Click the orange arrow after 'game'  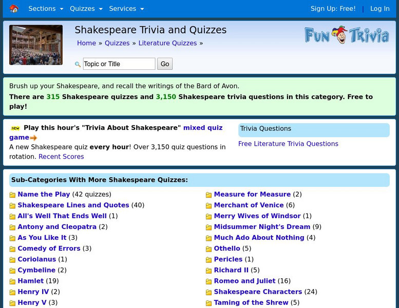(x=33, y=138)
